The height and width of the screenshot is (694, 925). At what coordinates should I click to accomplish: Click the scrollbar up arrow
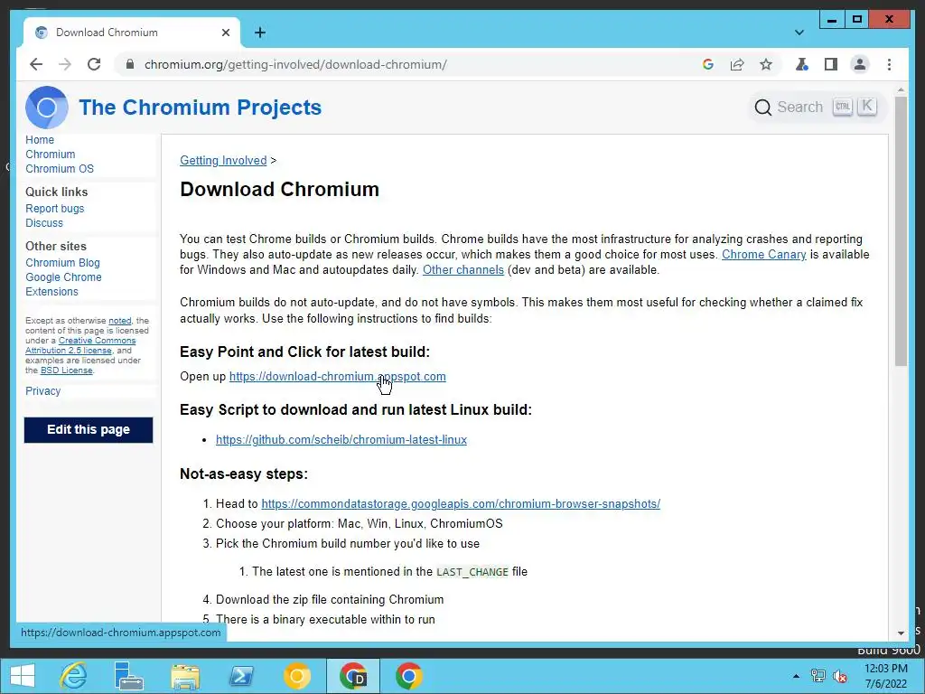coord(901,90)
